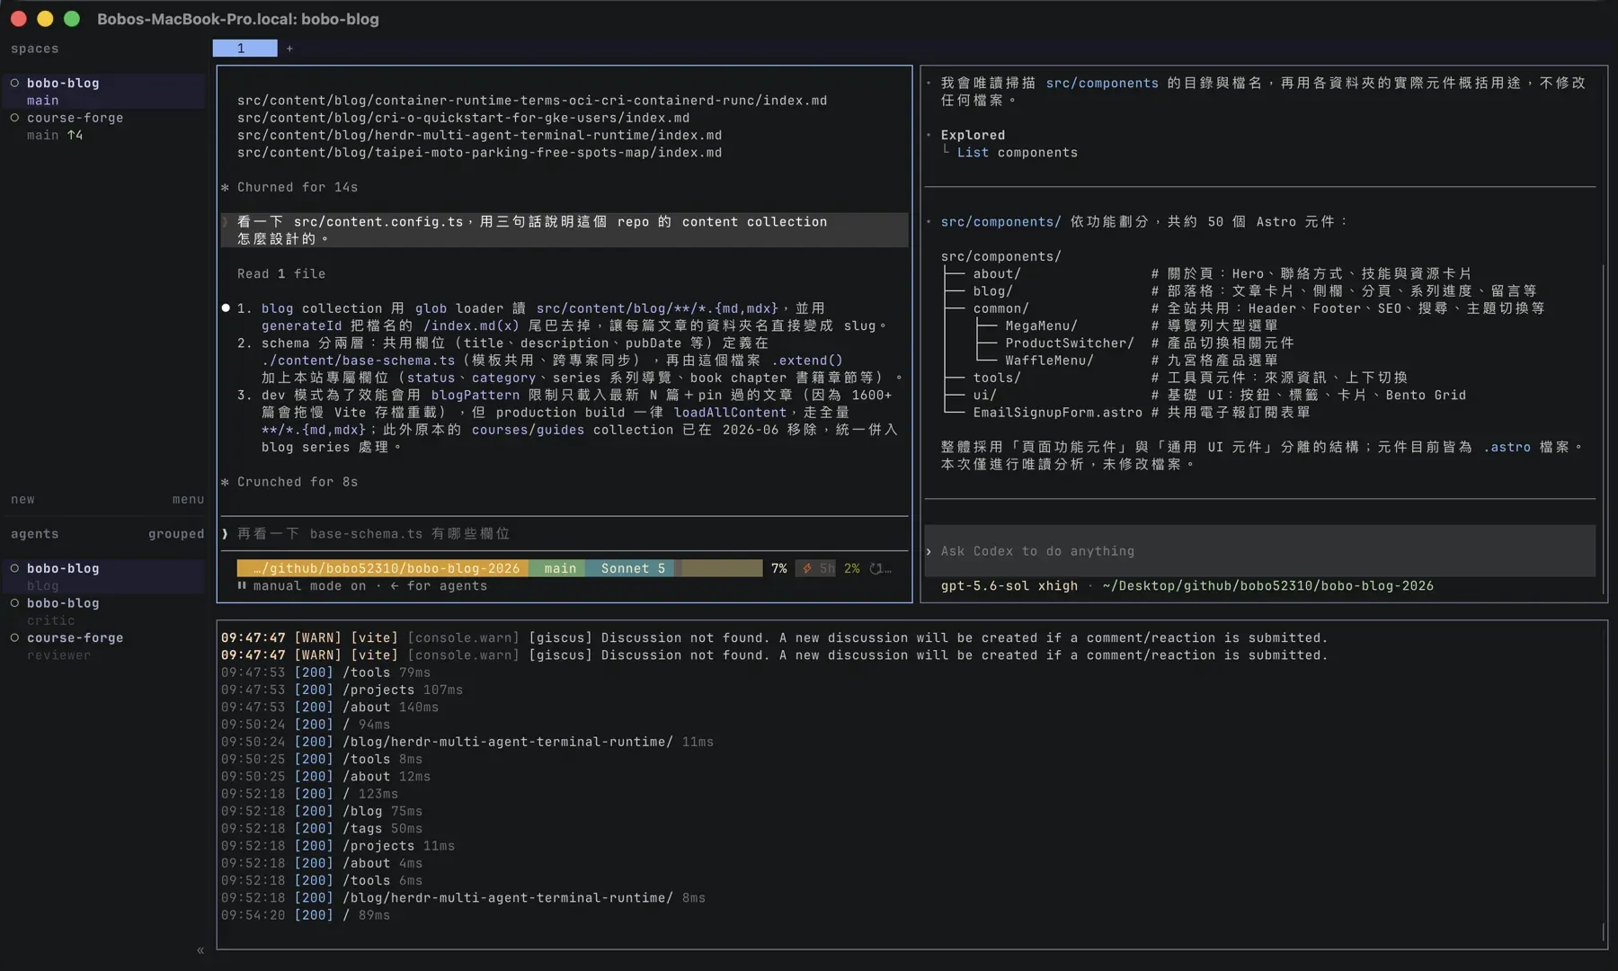Click the user message about src/content.config.ts
1618x971 pixels.
point(565,230)
